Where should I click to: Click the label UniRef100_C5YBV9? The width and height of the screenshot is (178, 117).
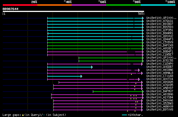(160, 43)
